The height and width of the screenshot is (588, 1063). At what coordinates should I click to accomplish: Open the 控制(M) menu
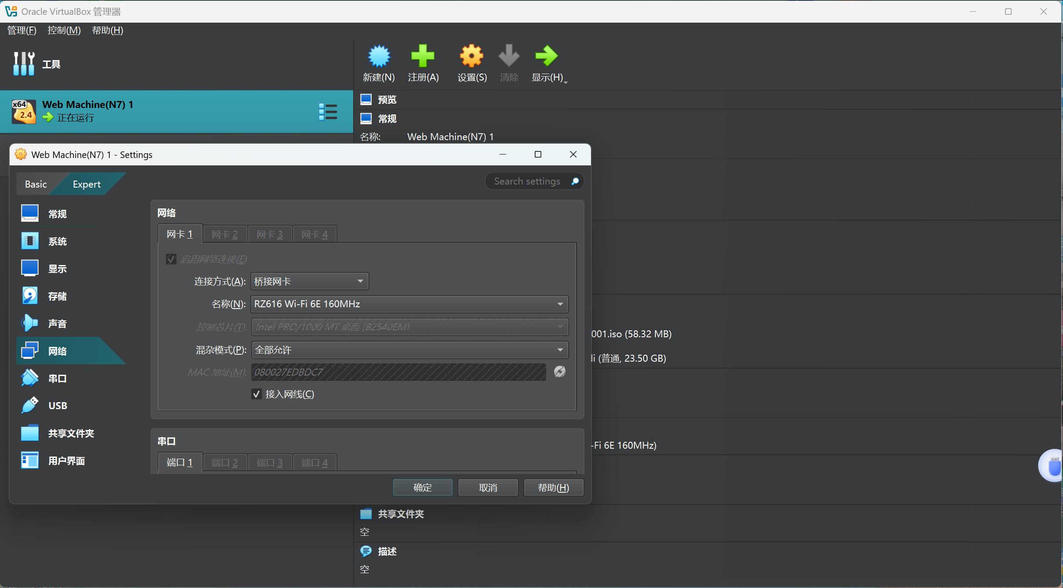click(x=64, y=30)
